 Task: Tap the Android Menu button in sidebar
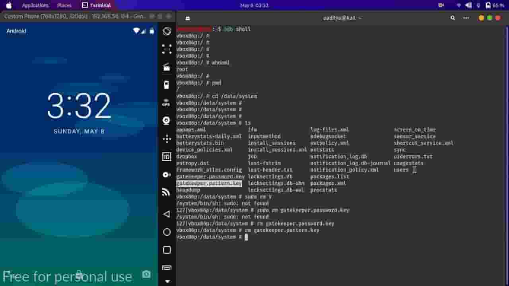click(167, 268)
